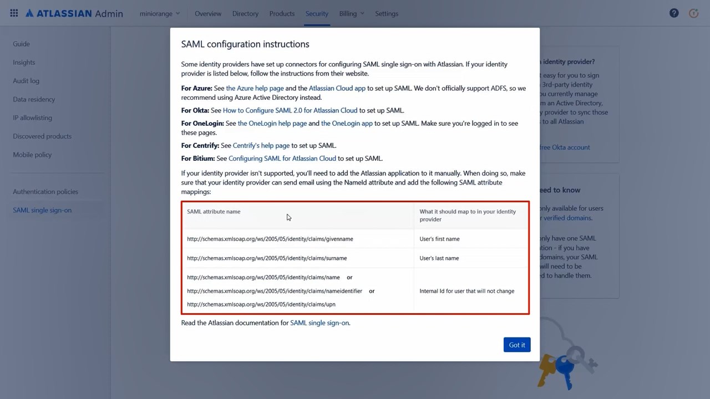Open the Atlassian Cloud app link
710x399 pixels.
pyautogui.click(x=337, y=88)
